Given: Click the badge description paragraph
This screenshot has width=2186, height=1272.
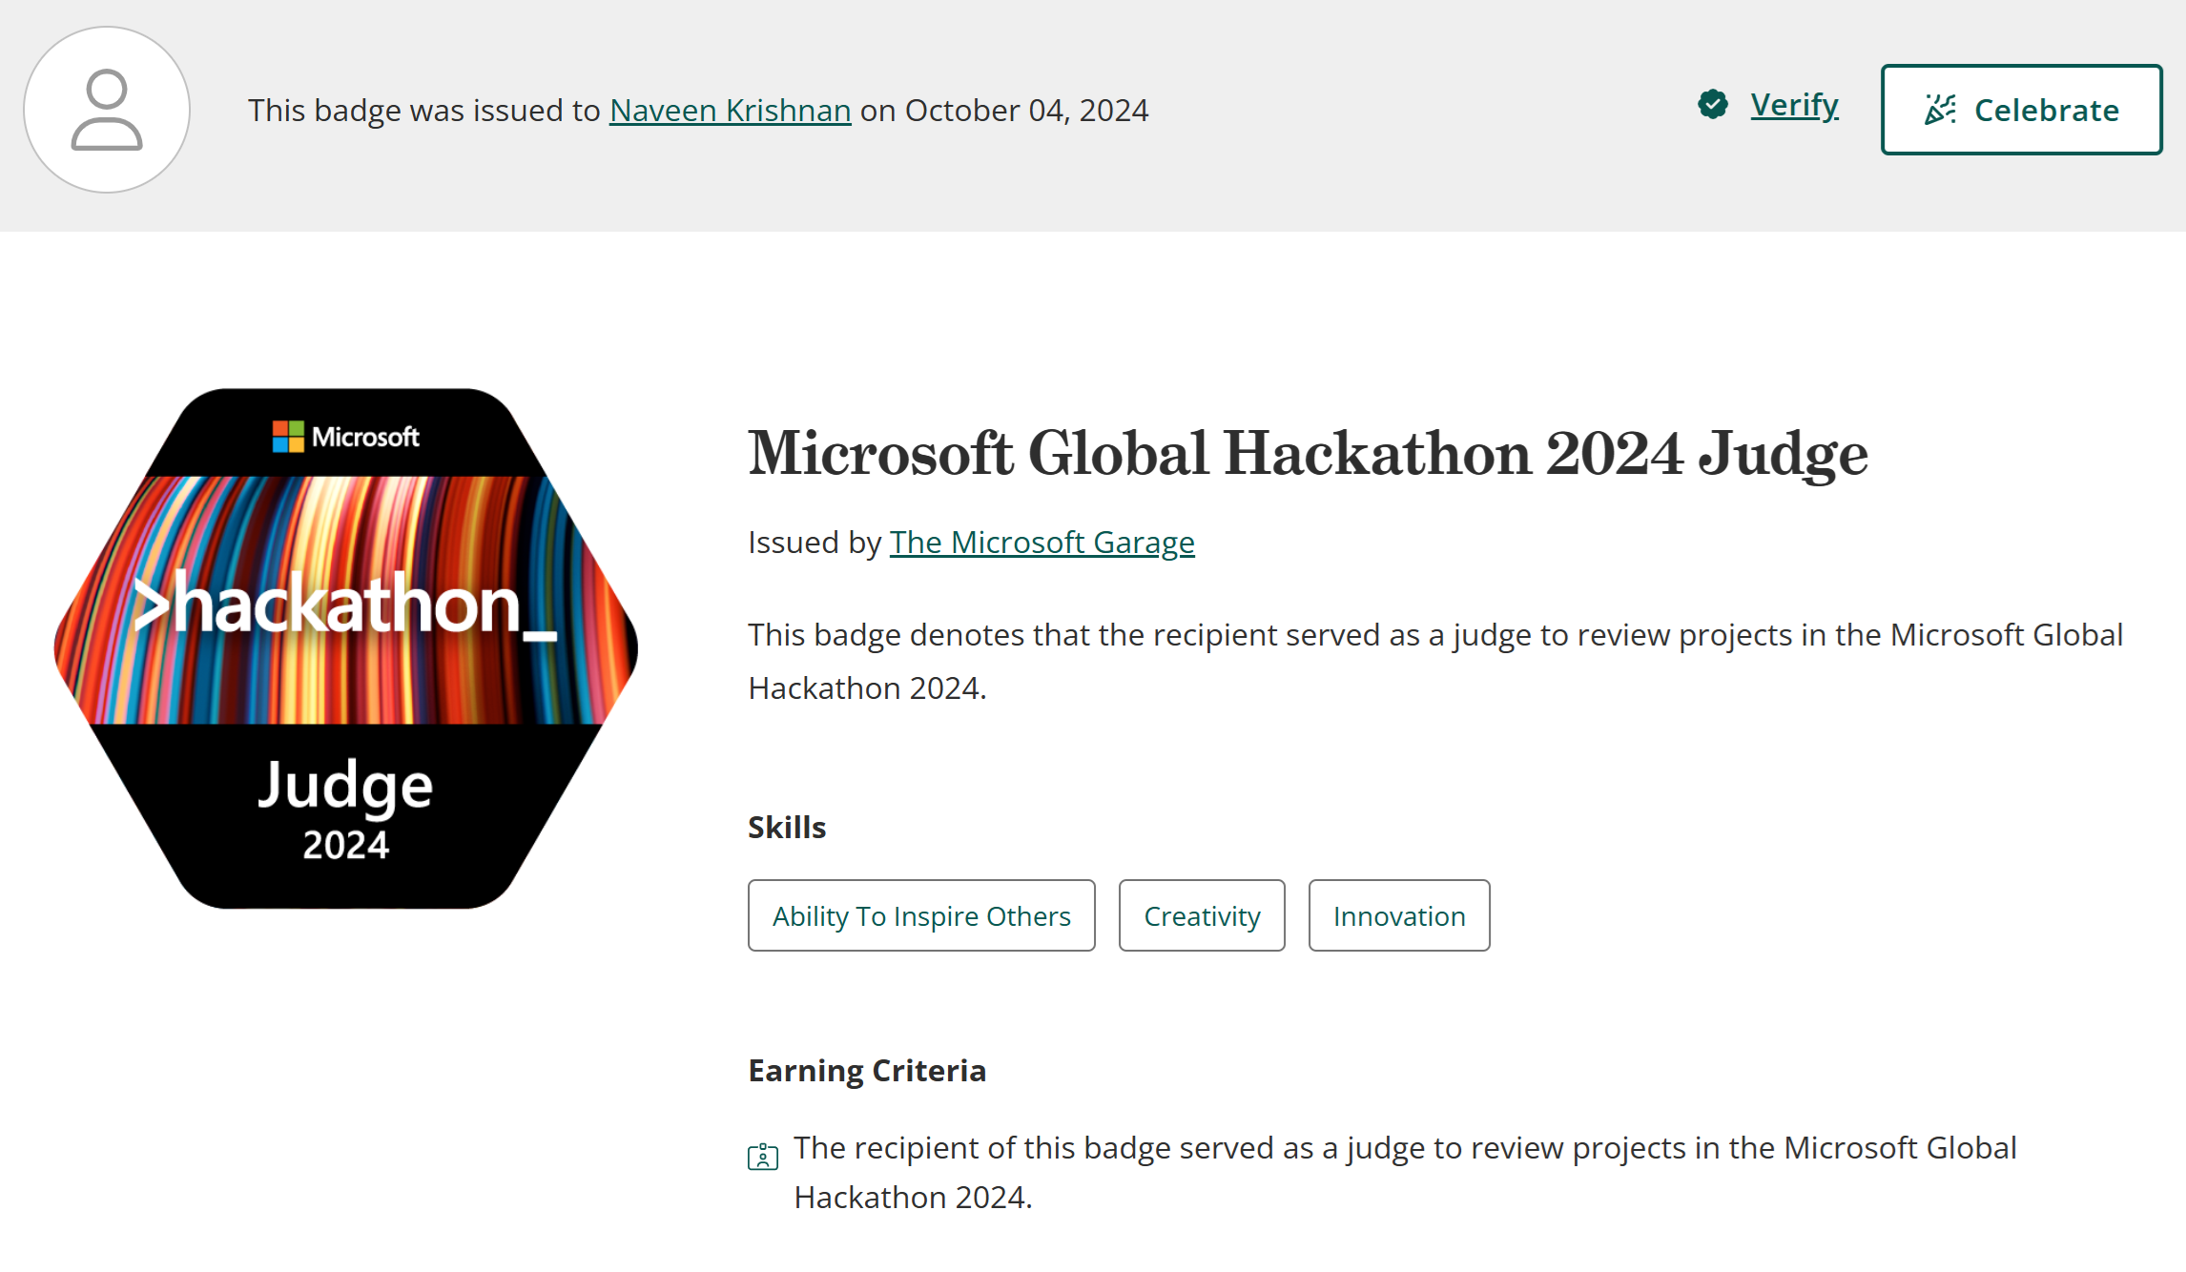Looking at the screenshot, I should (x=1435, y=661).
